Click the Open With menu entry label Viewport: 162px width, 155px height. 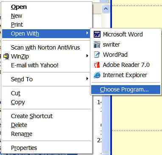pyautogui.click(x=25, y=33)
